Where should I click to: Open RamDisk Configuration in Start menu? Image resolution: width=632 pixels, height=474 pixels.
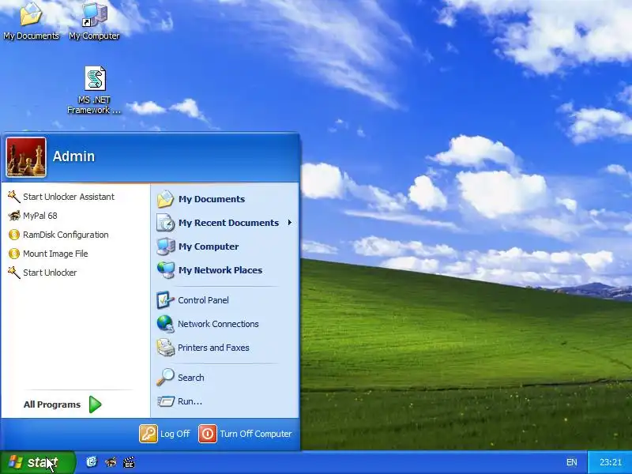click(x=75, y=235)
